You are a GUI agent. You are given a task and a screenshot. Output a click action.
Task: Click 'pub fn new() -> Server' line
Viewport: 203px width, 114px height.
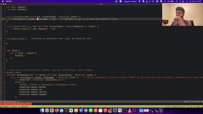click(23, 53)
